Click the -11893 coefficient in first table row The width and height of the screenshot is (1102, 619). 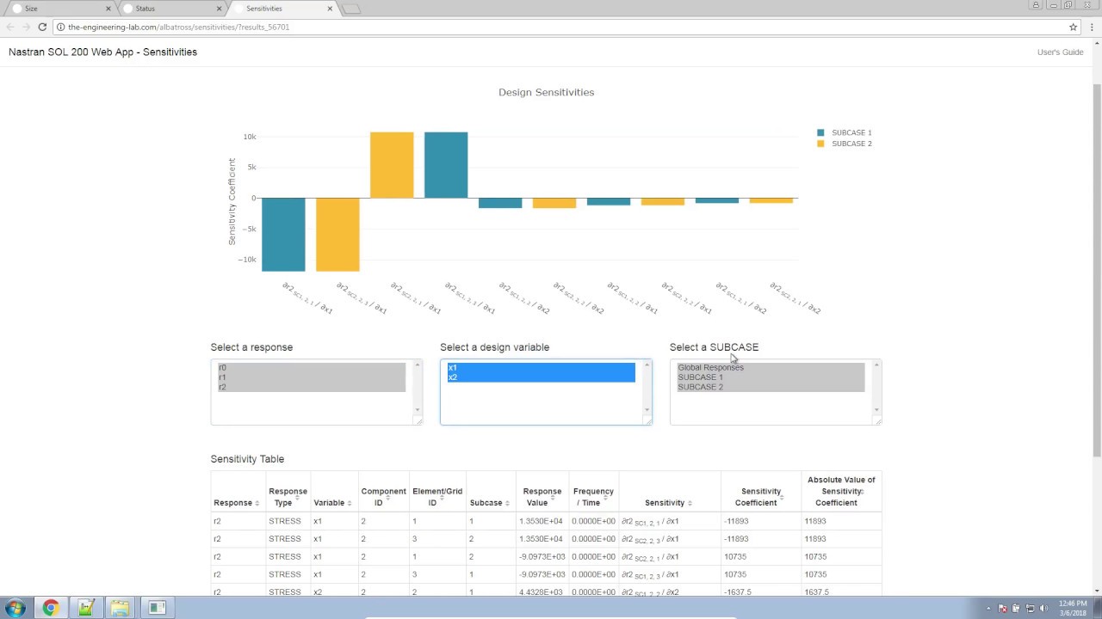pyautogui.click(x=736, y=521)
